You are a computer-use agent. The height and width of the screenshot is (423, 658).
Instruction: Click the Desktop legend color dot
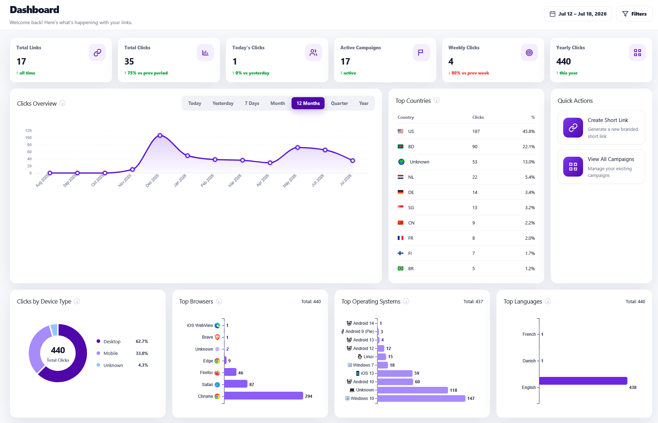click(x=98, y=341)
